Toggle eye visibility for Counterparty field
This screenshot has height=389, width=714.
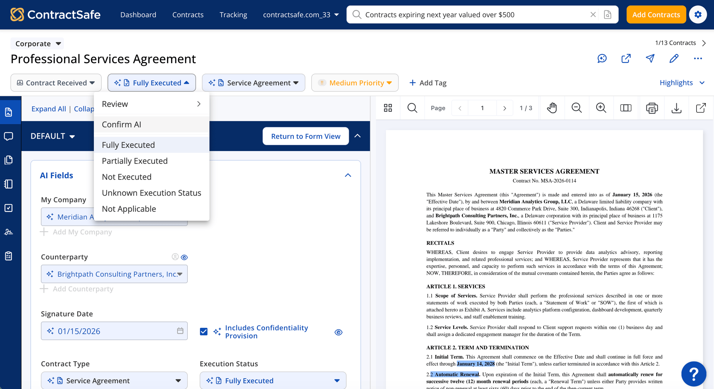coord(184,257)
